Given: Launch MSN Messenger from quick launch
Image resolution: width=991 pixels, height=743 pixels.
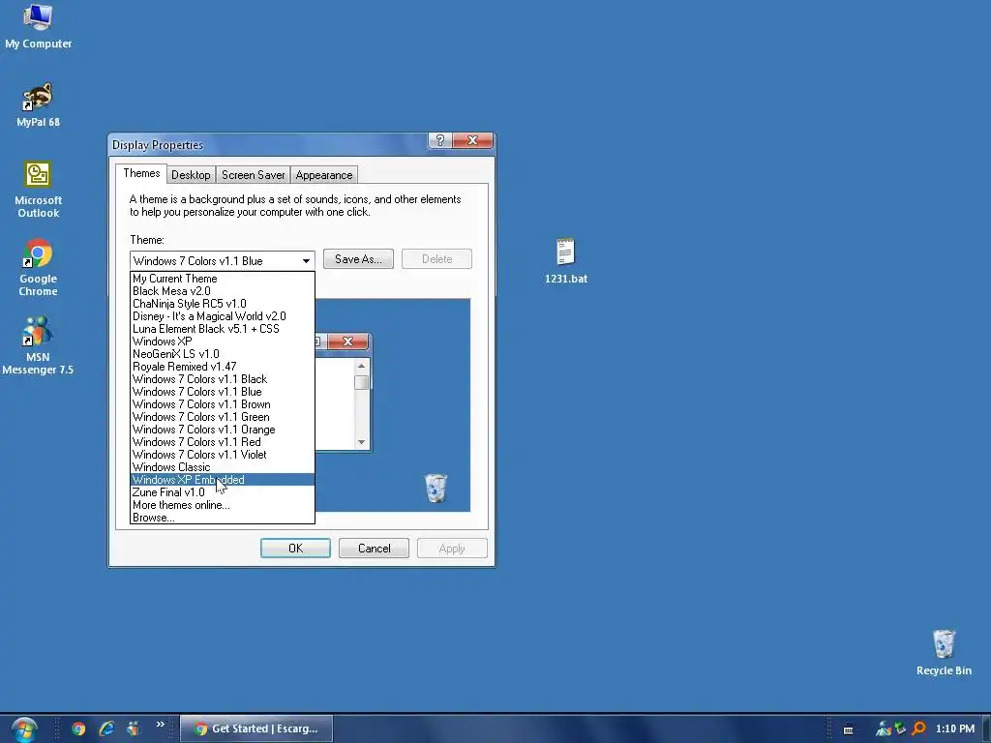Looking at the screenshot, I should (x=134, y=728).
